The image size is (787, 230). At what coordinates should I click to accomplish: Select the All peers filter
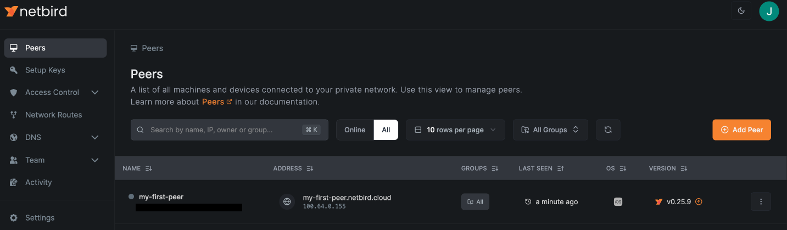tap(386, 130)
